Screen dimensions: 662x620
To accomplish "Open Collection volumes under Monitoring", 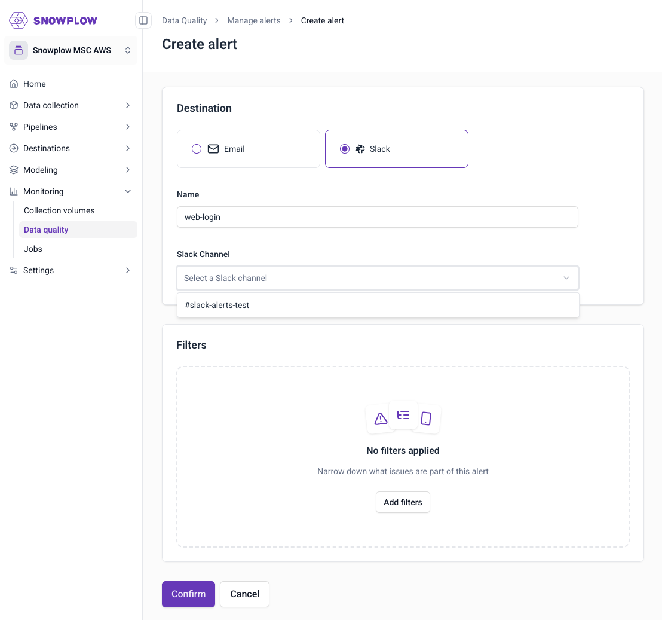I will pos(59,210).
